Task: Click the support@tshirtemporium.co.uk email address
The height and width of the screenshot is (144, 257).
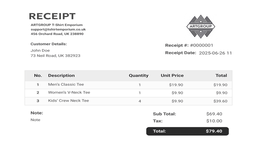Action: click(58, 29)
